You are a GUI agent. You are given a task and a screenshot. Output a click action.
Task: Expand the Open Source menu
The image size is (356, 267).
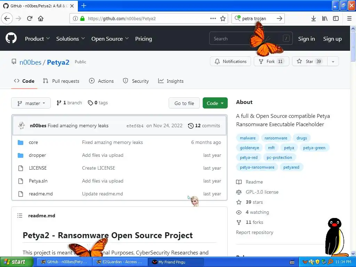tap(110, 39)
